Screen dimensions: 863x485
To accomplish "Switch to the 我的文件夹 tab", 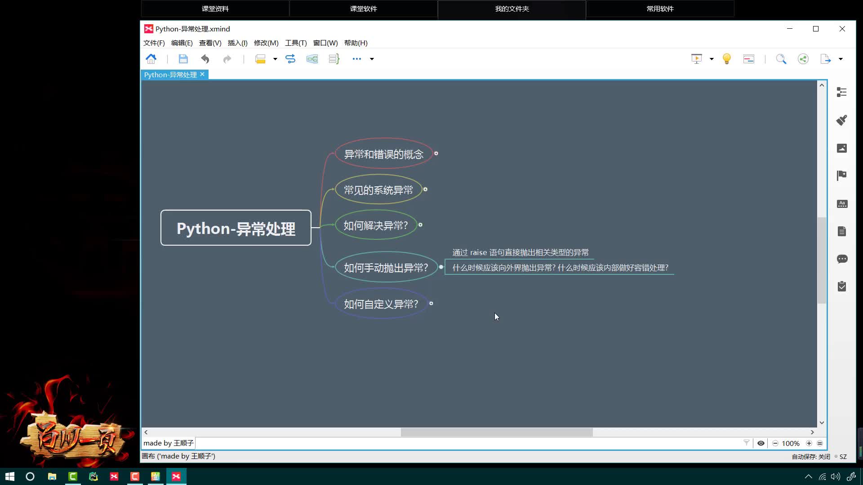I will point(512,9).
